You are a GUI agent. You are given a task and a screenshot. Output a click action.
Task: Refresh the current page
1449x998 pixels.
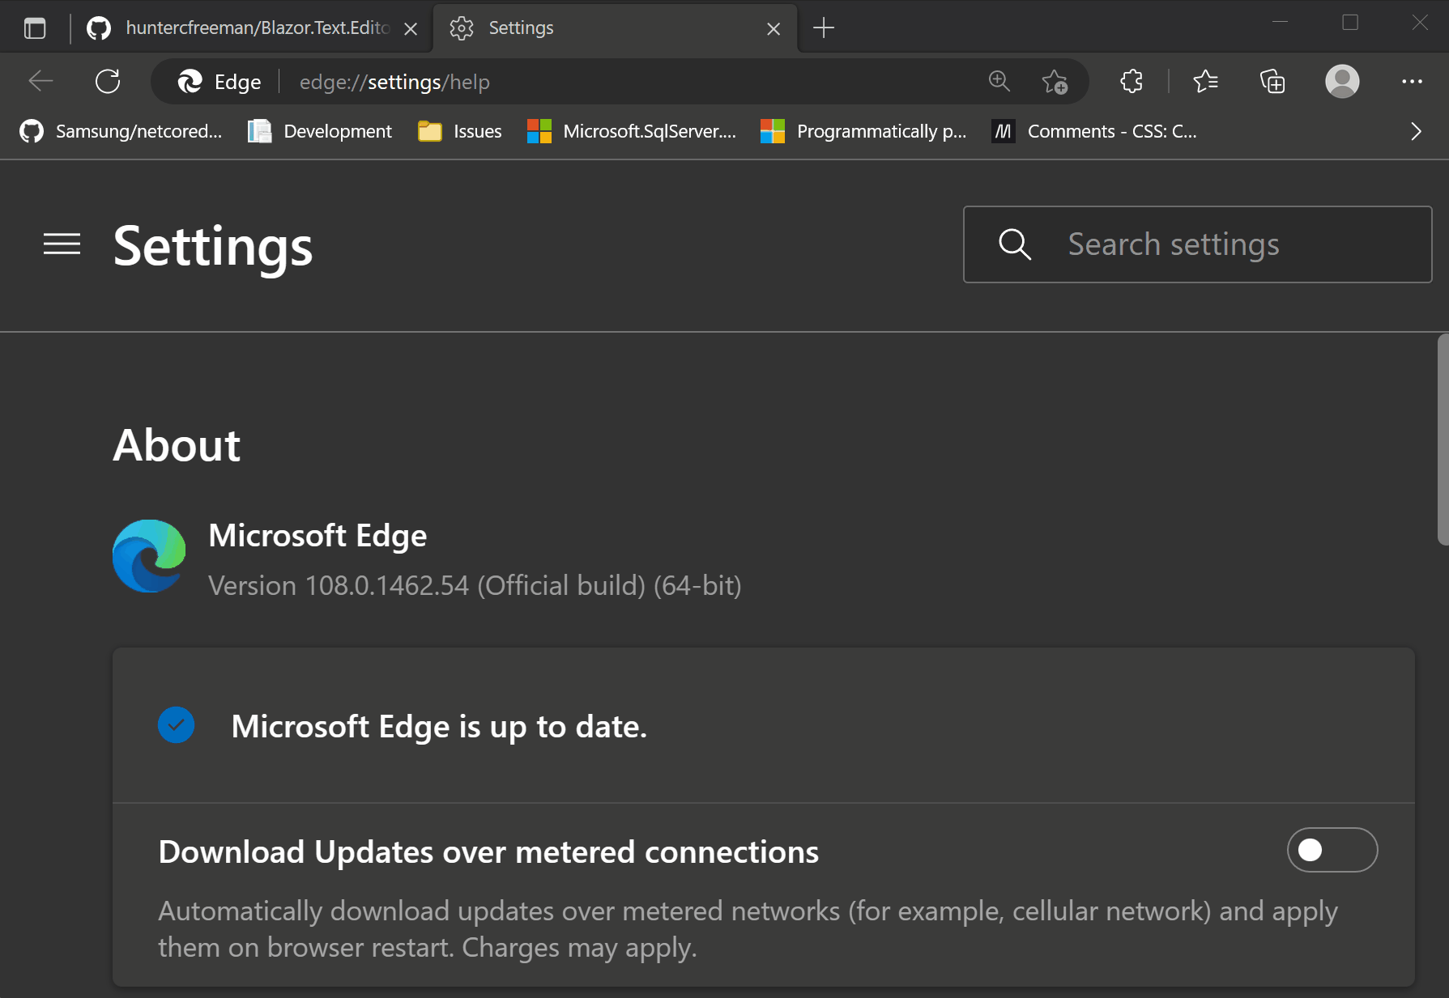click(x=108, y=81)
